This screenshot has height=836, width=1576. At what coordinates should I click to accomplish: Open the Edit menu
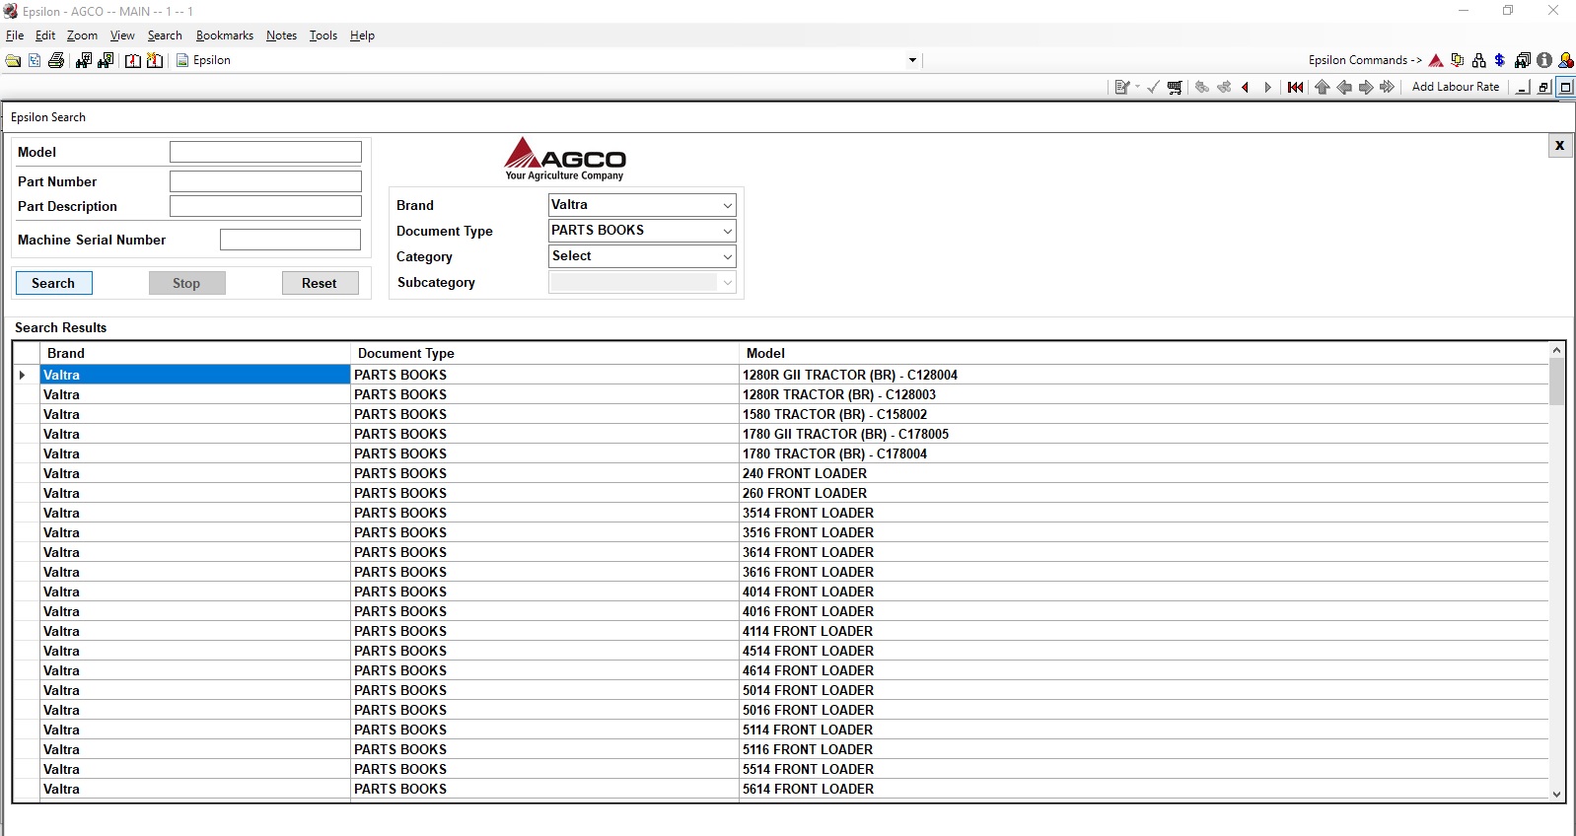click(x=45, y=35)
